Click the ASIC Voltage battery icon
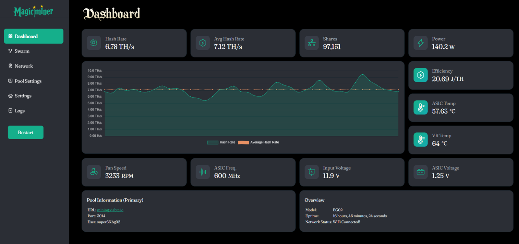The height and width of the screenshot is (244, 519). (x=420, y=172)
